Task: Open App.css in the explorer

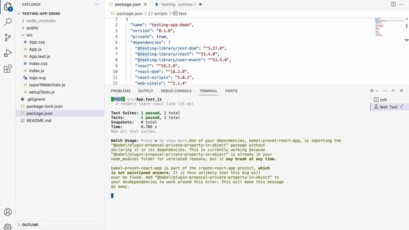Action: point(37,42)
